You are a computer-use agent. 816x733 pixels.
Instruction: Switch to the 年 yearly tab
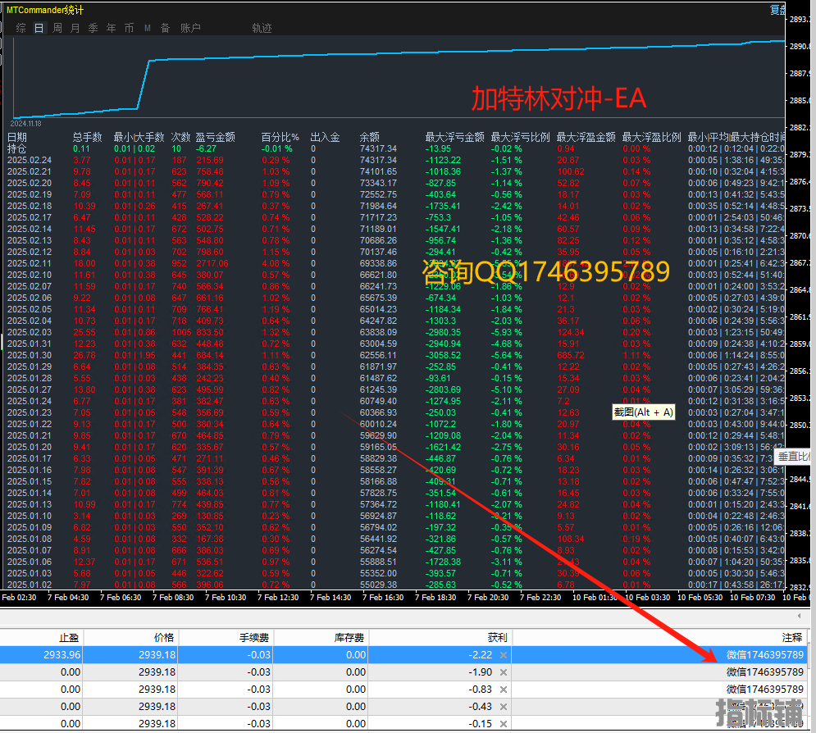[x=112, y=28]
